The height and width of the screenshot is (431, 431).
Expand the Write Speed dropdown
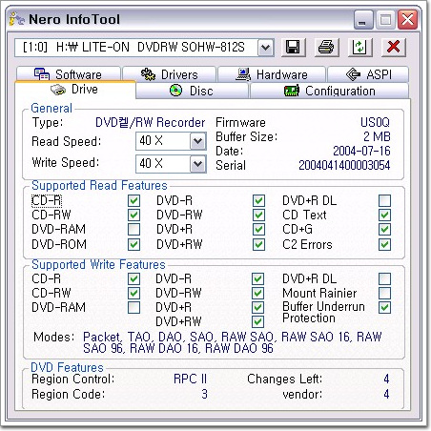[x=198, y=164]
